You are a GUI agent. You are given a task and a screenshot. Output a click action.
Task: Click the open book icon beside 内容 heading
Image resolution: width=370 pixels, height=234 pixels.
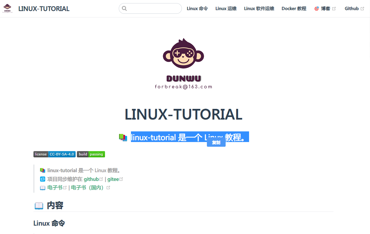coord(39,206)
